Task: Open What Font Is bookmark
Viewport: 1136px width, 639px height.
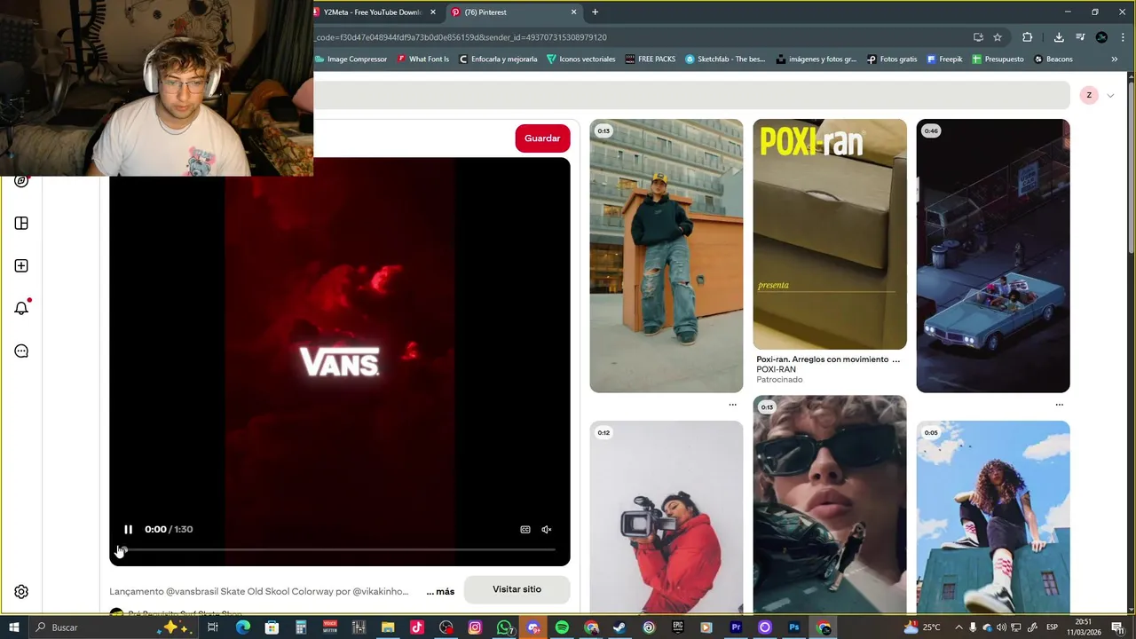Action: 423,59
